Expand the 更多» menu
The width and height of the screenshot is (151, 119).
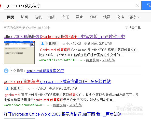coord(134,17)
